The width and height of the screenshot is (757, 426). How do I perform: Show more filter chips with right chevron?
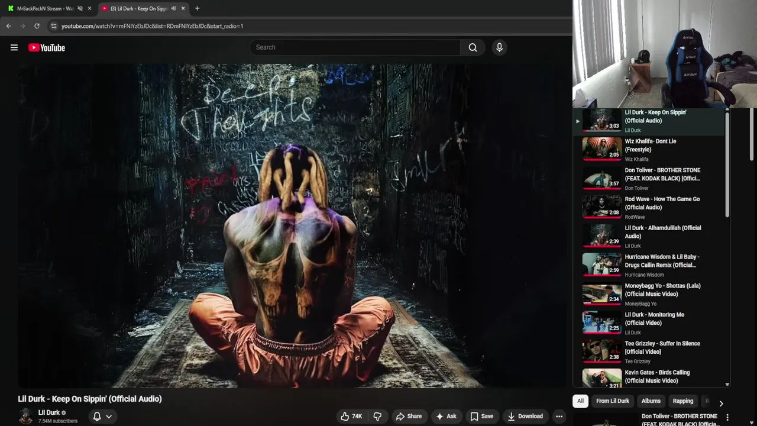click(721, 403)
